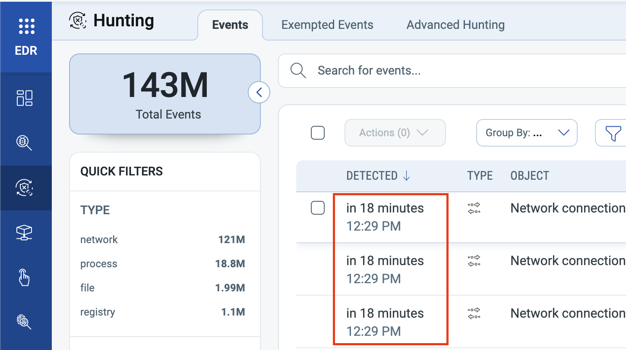Filter by process type 18.8M
Screen dimensions: 626x350
[163, 264]
